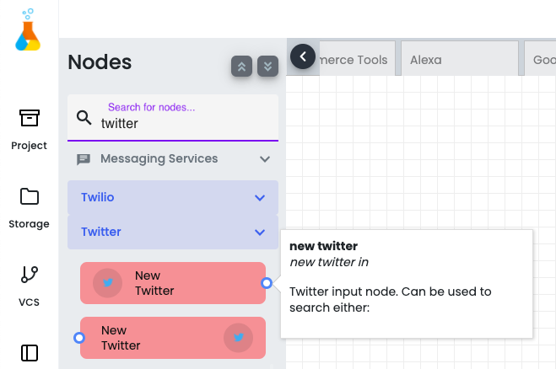This screenshot has height=369, width=556.
Task: Click the search magnifier icon
Action: 84,118
